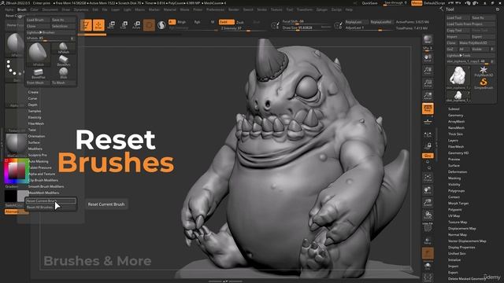Enable the Zsub button
504x283 pixels.
[x=239, y=23]
